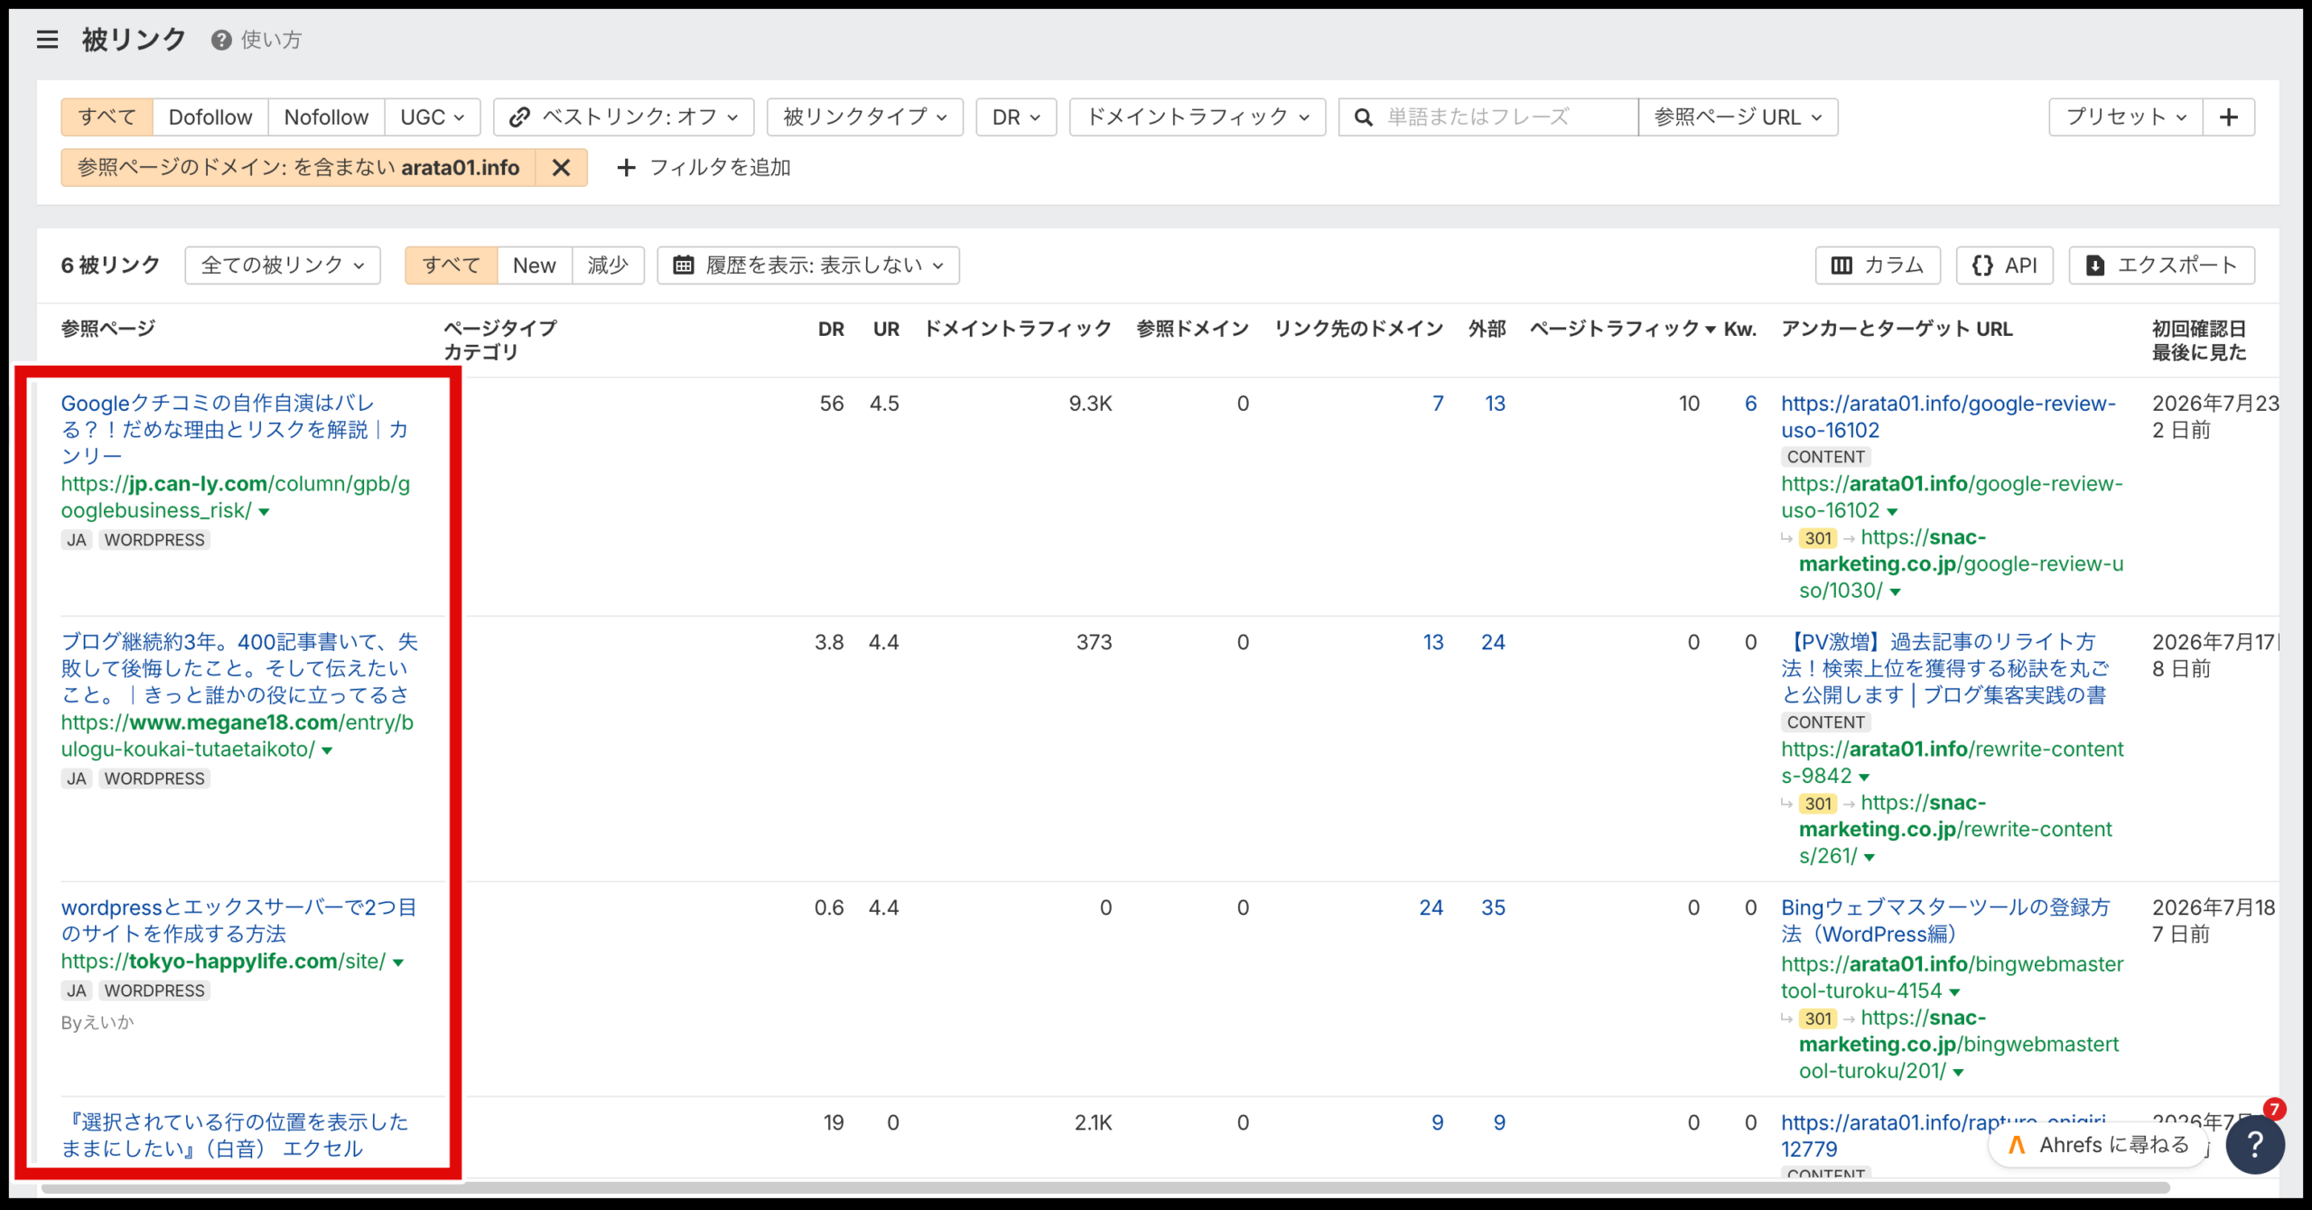Select the Dofollow filter tab
Viewport: 2312px width, 1210px height.
click(210, 117)
